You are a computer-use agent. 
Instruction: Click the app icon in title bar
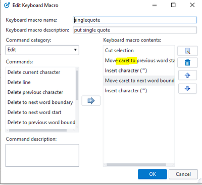(7, 6)
